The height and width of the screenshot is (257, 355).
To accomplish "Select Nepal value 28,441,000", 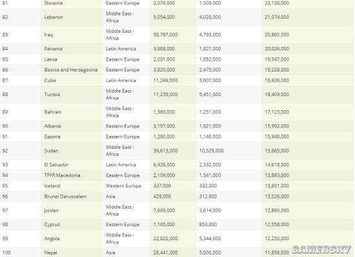I will [165, 252].
